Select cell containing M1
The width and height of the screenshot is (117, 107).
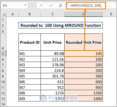(x=30, y=53)
